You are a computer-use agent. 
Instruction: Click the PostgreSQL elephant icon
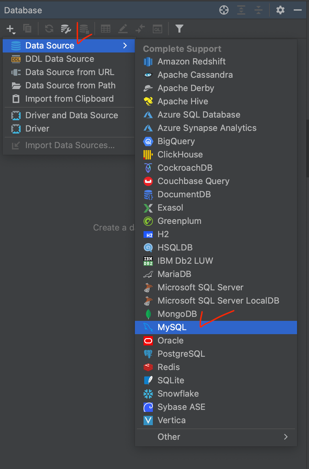tap(148, 354)
